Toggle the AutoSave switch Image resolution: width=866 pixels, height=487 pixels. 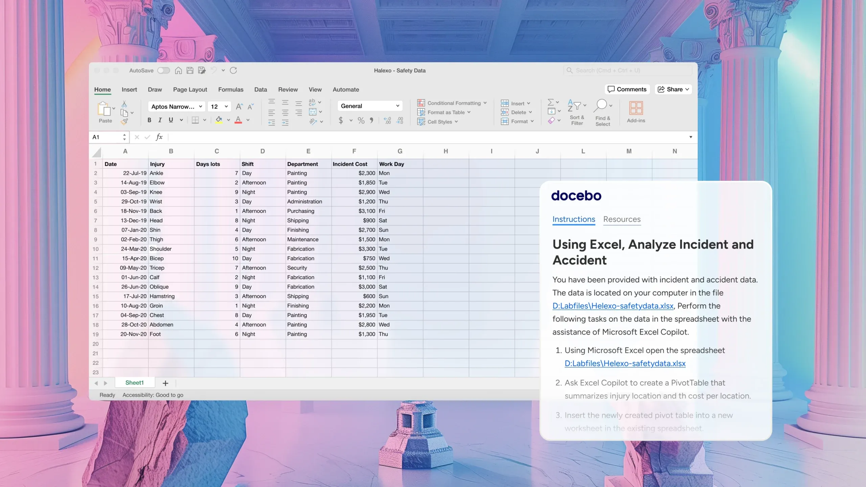(x=163, y=70)
